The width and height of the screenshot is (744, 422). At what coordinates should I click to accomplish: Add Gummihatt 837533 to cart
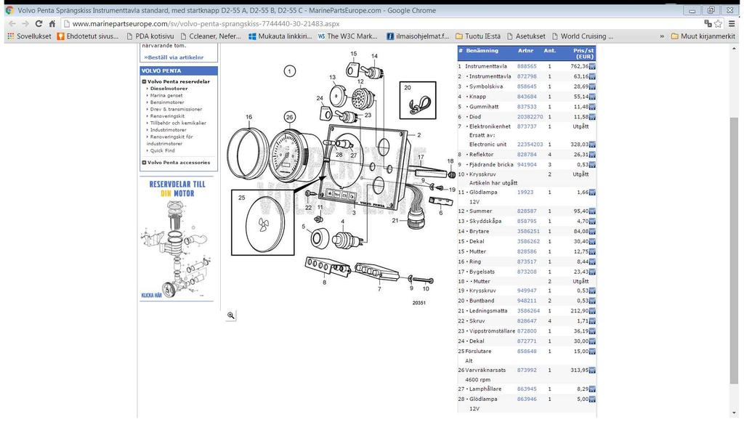(592, 107)
